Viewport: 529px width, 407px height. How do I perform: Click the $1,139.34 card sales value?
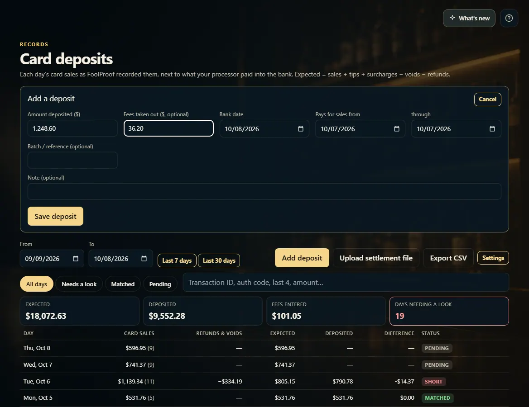coord(130,381)
